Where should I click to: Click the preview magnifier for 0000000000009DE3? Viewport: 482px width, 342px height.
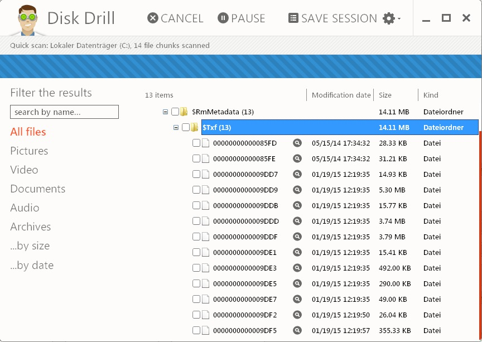coord(297,268)
